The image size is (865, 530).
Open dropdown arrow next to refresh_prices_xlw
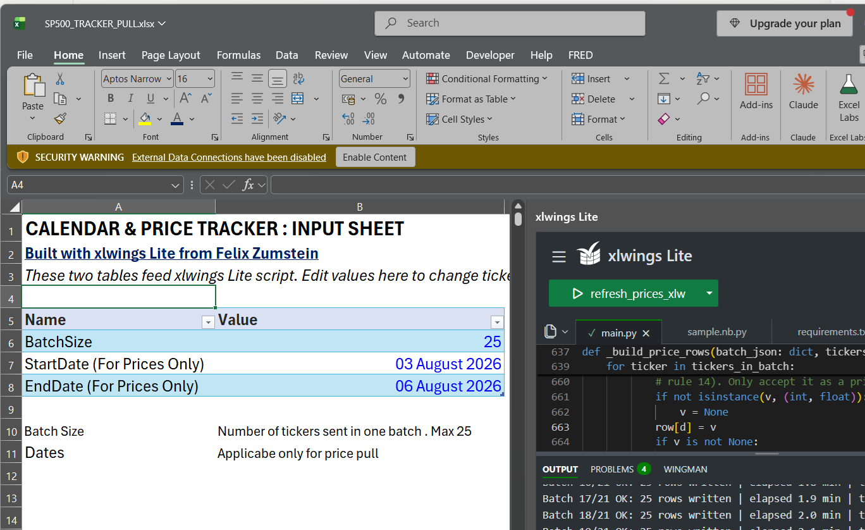(x=709, y=293)
